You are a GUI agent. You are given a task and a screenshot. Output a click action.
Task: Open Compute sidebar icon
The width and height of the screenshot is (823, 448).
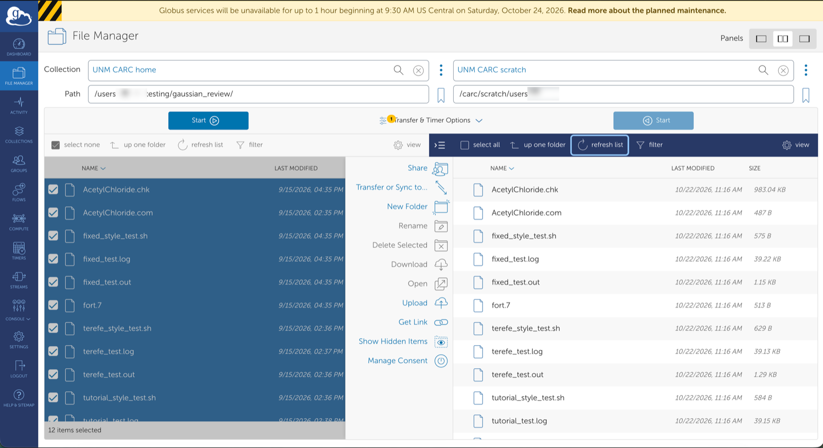coord(19,222)
